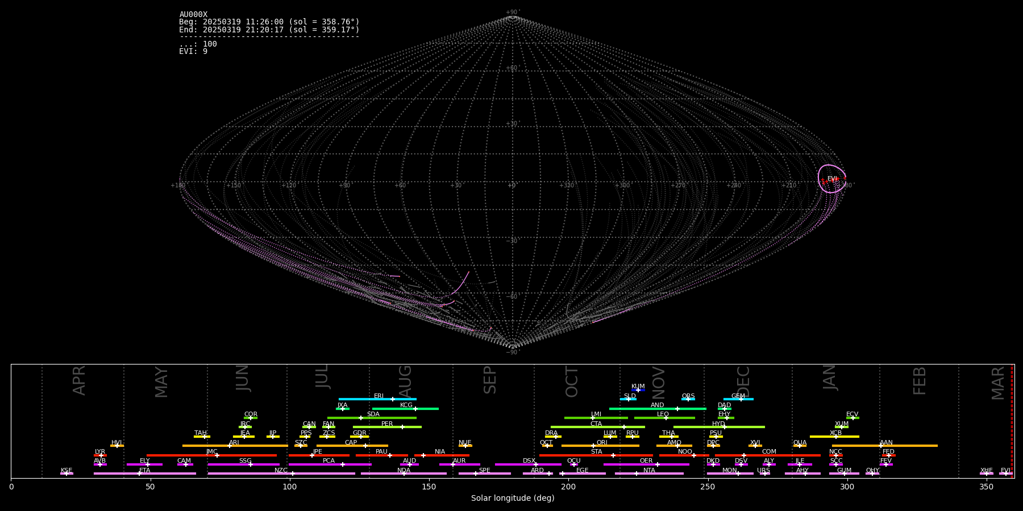Select the NTA shower bar
The height and width of the screenshot is (511, 1023).
649,474
